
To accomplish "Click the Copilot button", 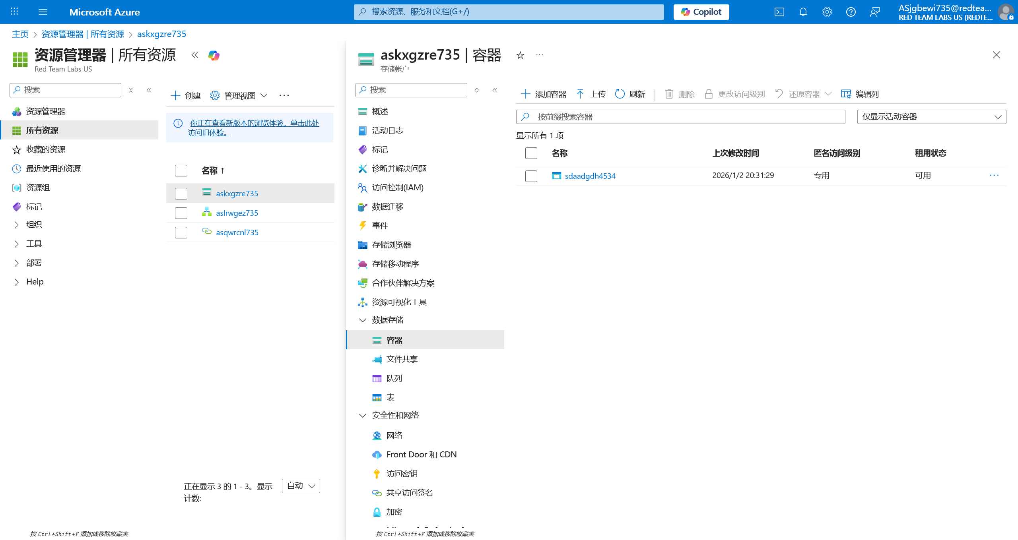I will [701, 12].
